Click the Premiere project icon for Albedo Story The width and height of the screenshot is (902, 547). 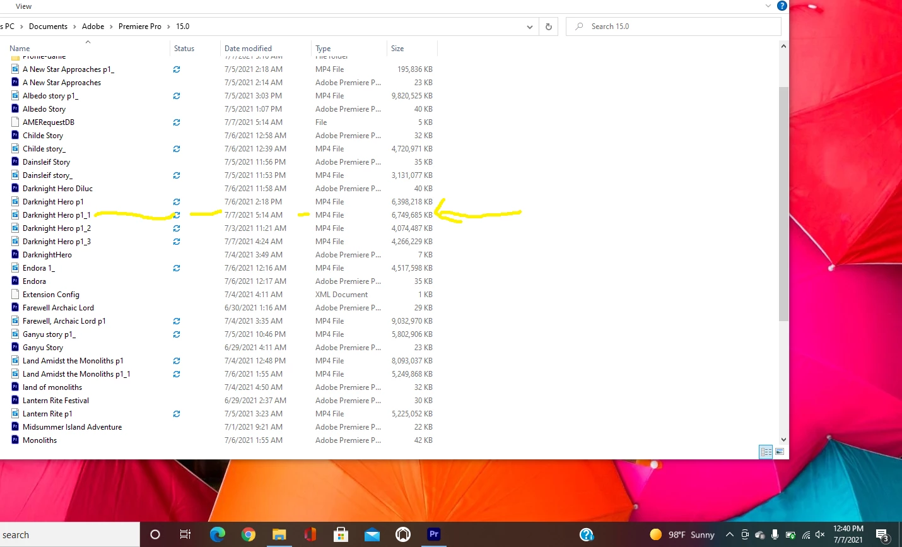[x=15, y=109]
